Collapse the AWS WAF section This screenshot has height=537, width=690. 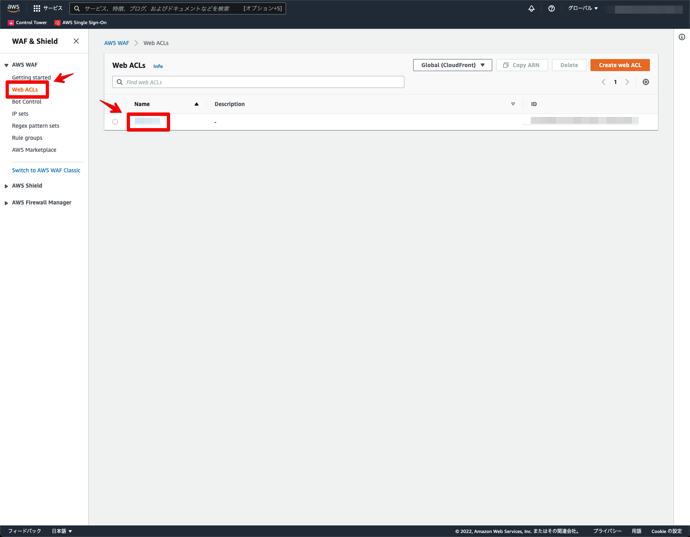[x=6, y=65]
